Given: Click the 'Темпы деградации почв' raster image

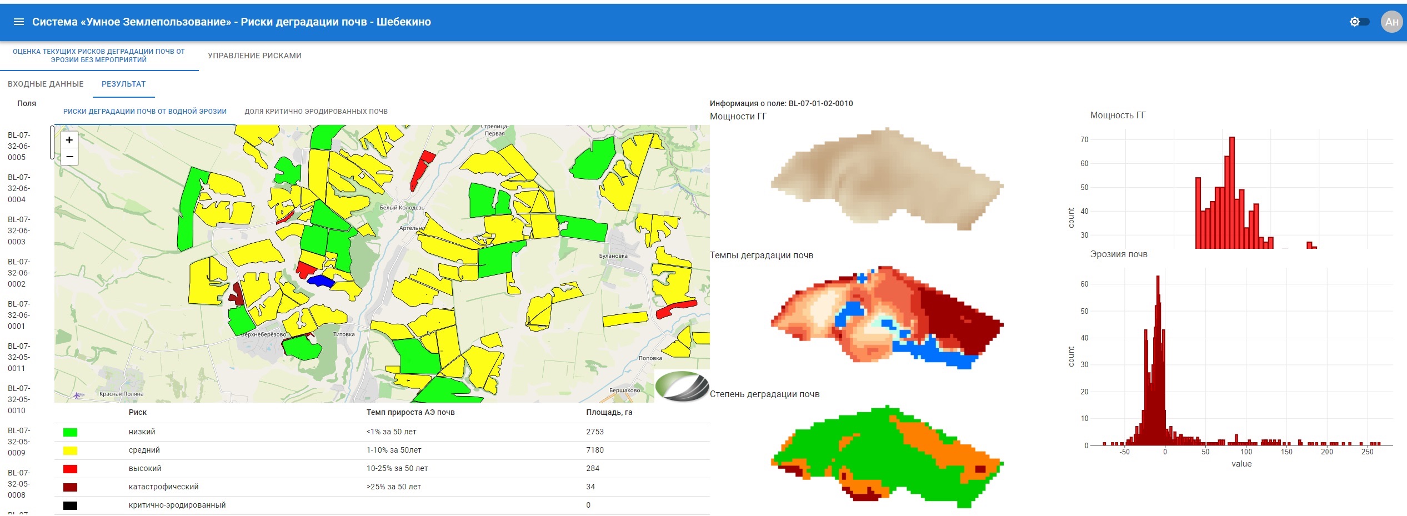Looking at the screenshot, I should pos(887,317).
